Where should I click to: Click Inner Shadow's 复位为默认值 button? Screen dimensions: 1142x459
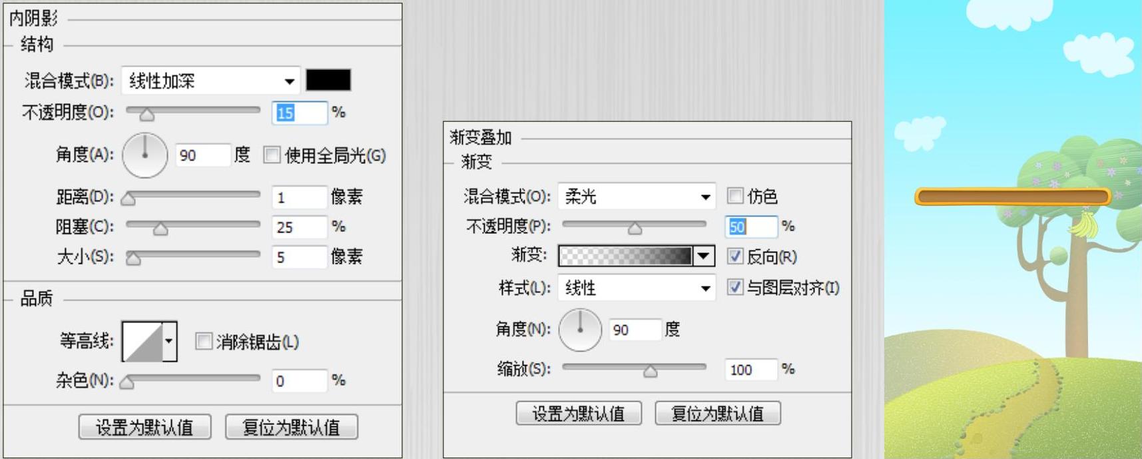pyautogui.click(x=292, y=427)
